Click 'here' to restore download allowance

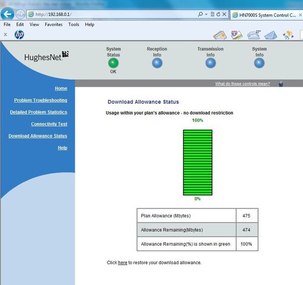(x=123, y=262)
